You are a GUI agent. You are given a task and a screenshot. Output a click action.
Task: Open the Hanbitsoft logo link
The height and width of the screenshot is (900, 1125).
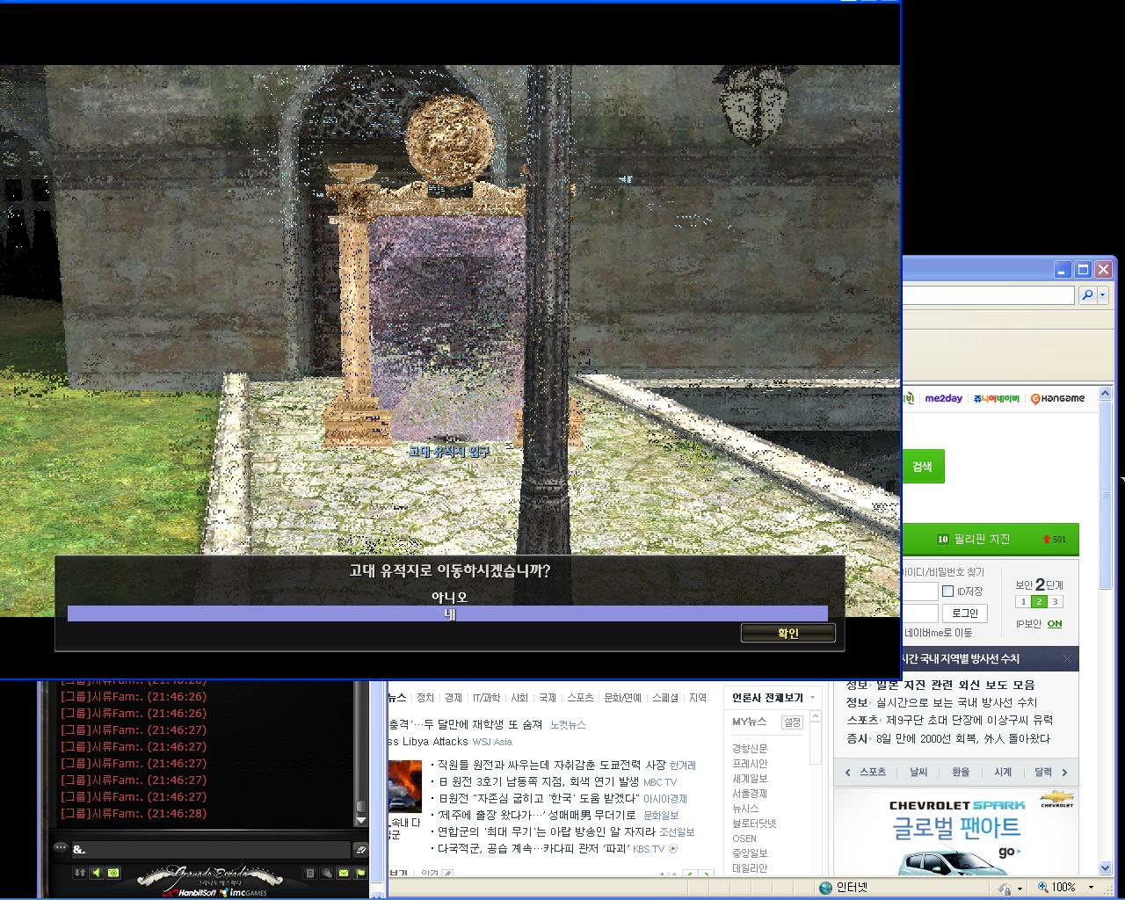[190, 893]
